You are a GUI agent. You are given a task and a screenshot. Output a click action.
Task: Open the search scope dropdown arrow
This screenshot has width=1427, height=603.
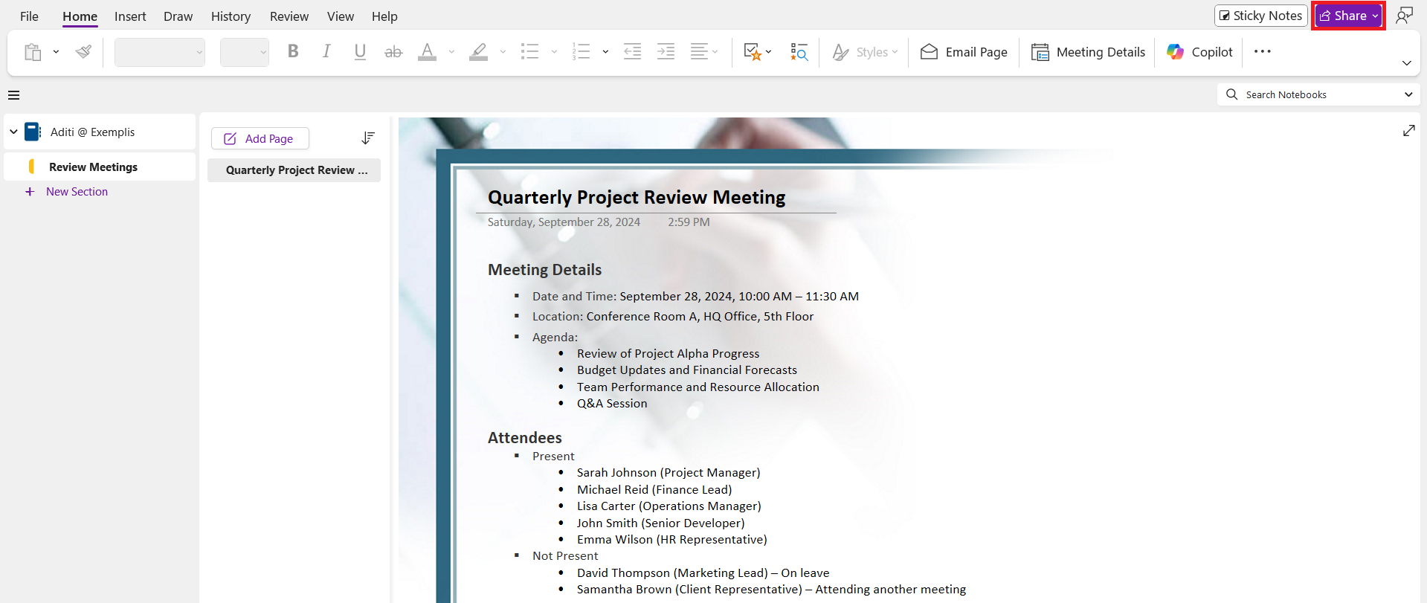click(x=1408, y=94)
